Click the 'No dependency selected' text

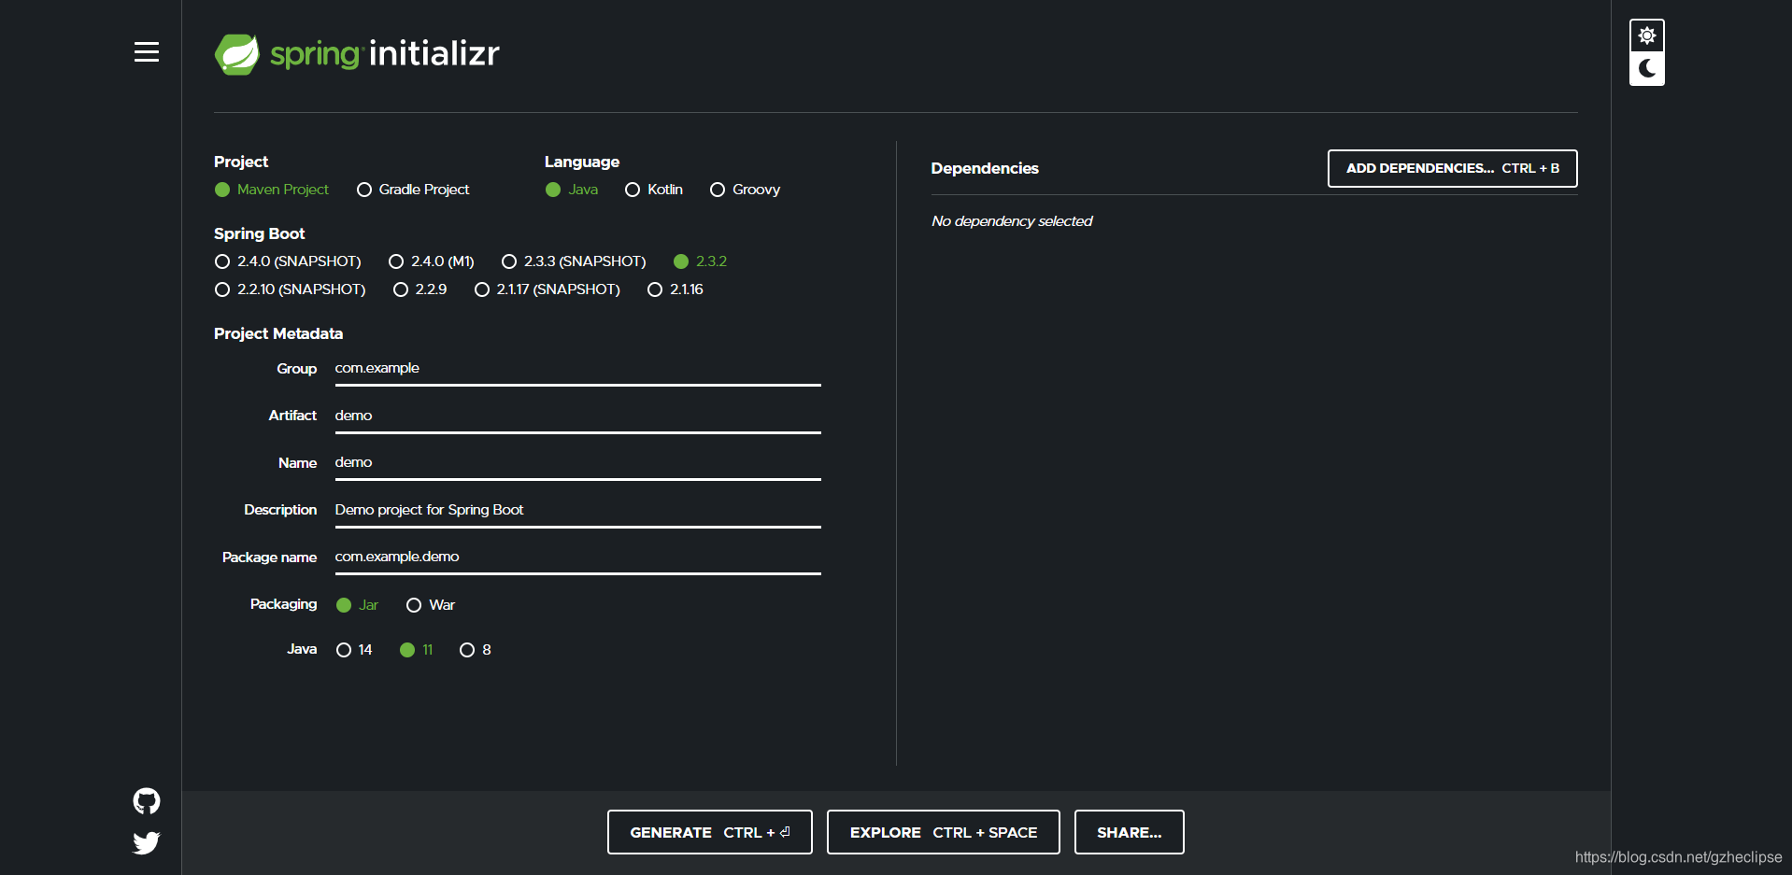pyautogui.click(x=1012, y=221)
